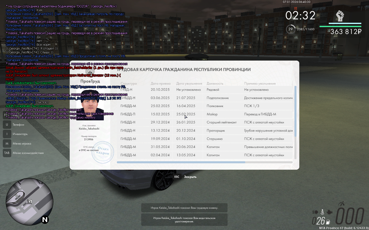Click the Дата увольнения column header
The height and width of the screenshot is (230, 369).
coord(189,84)
